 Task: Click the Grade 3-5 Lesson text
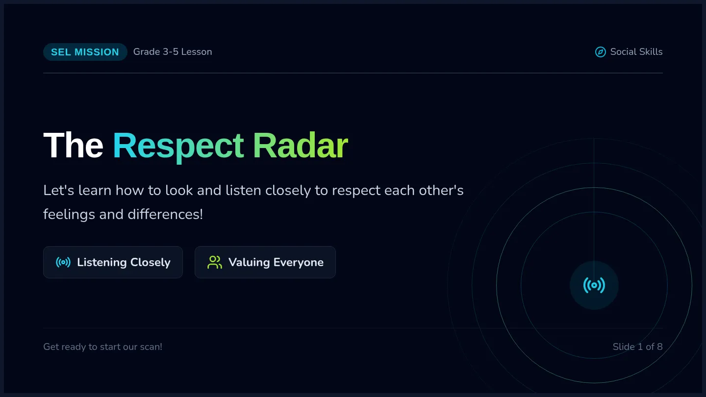click(x=173, y=52)
